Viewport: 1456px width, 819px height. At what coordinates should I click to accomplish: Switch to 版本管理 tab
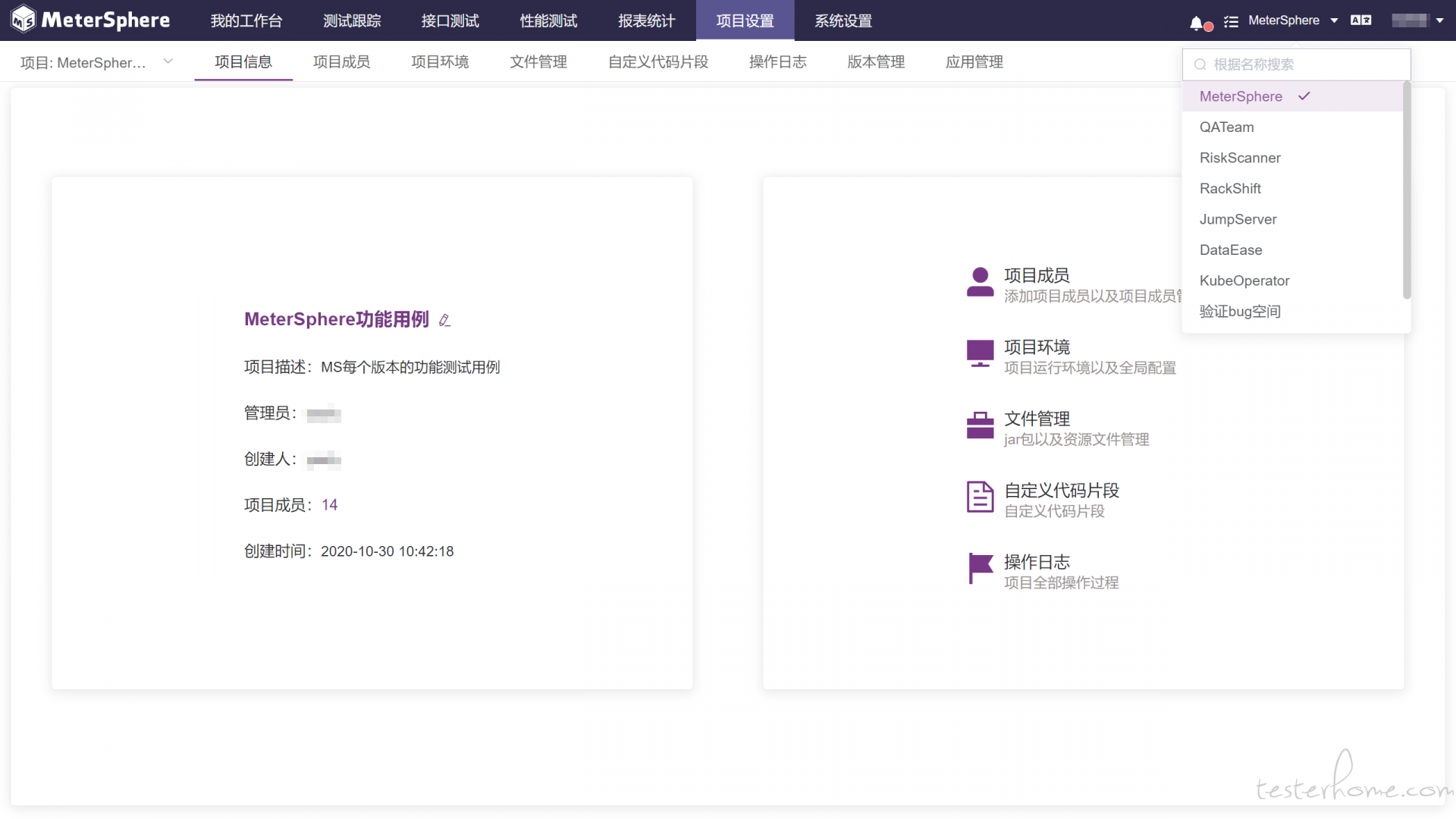[x=876, y=61]
